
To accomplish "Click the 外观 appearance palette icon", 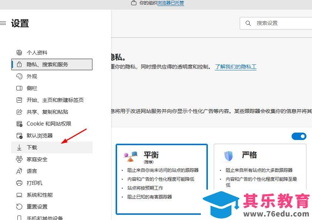I will 19,76.
